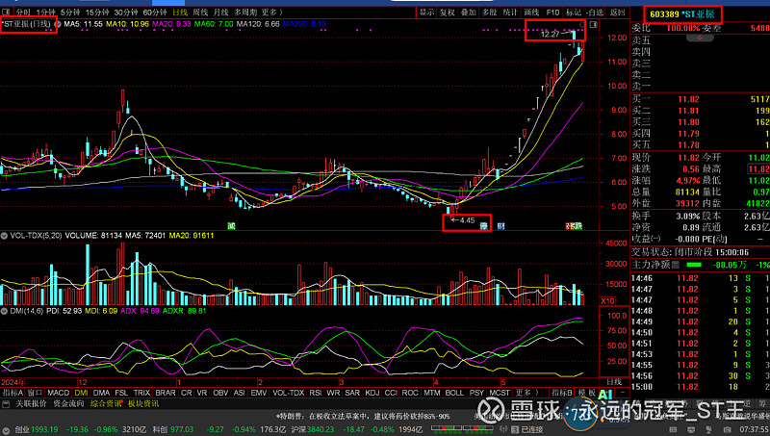The image size is (770, 436).
Task: Click the 多股 multi-stock button
Action: point(489,13)
